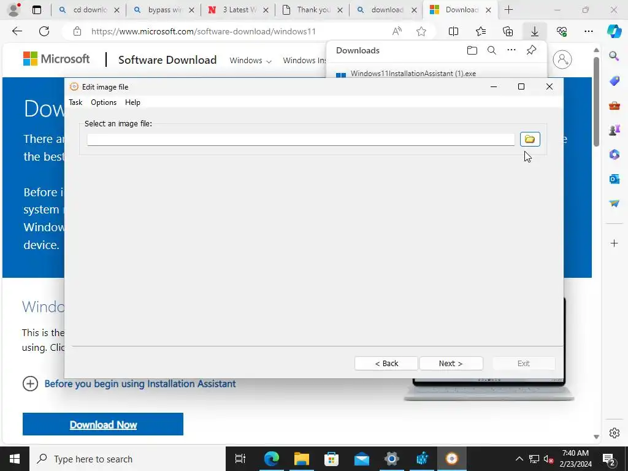Add this page to favorites star

pos(421,31)
